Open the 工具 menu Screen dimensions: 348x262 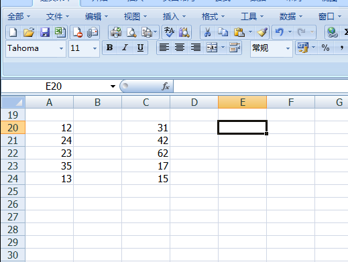pyautogui.click(x=252, y=16)
